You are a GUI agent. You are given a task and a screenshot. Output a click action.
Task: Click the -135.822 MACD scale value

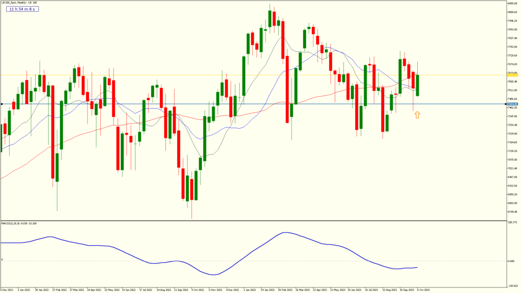512,286
